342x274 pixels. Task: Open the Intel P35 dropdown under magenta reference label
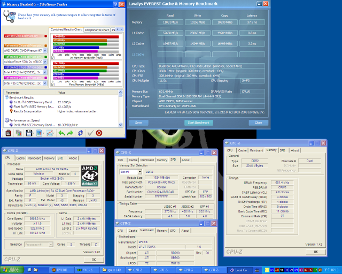coord(45,83)
